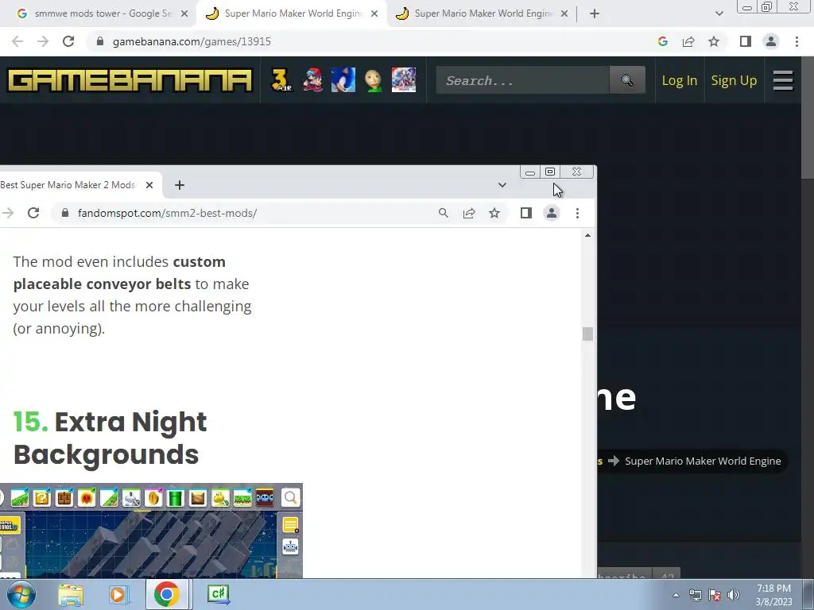Image resolution: width=814 pixels, height=610 pixels.
Task: Focus the GameBanana Search field
Action: (x=523, y=80)
